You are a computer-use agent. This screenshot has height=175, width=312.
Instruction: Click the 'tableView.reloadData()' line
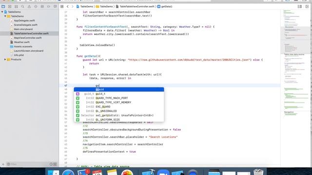[x=97, y=45]
